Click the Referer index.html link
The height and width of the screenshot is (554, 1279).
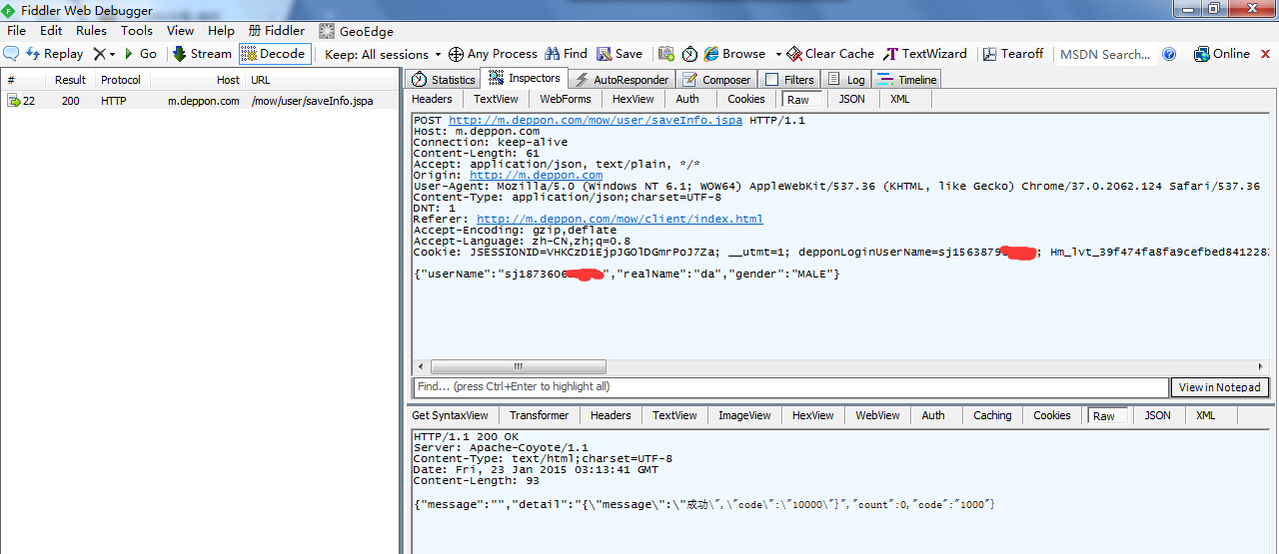click(620, 219)
